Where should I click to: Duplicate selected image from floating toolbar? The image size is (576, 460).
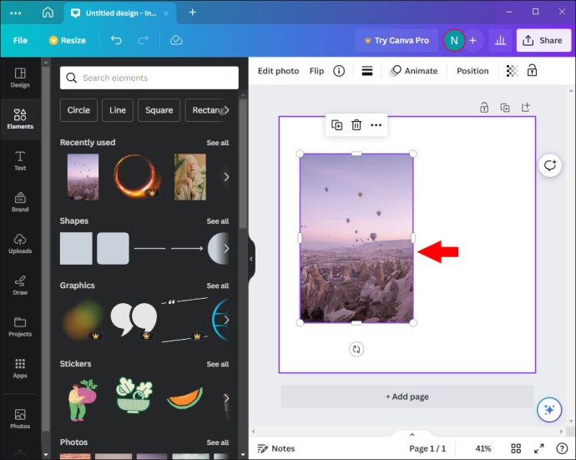coord(337,125)
